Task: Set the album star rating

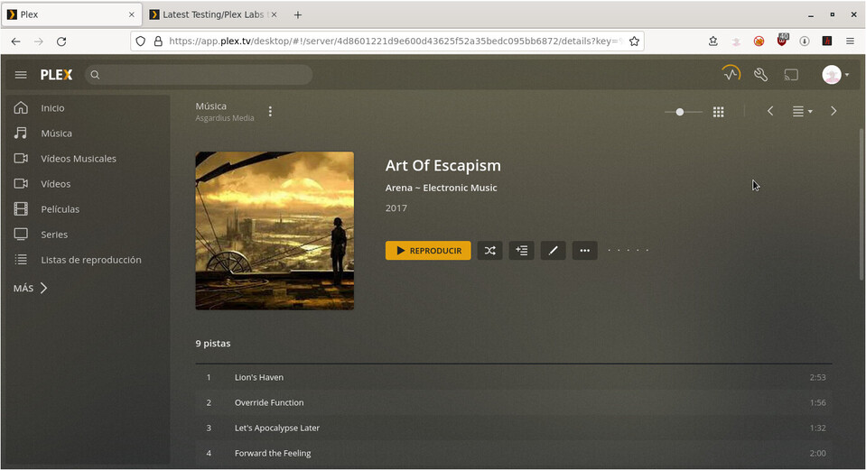Action: [x=628, y=251]
